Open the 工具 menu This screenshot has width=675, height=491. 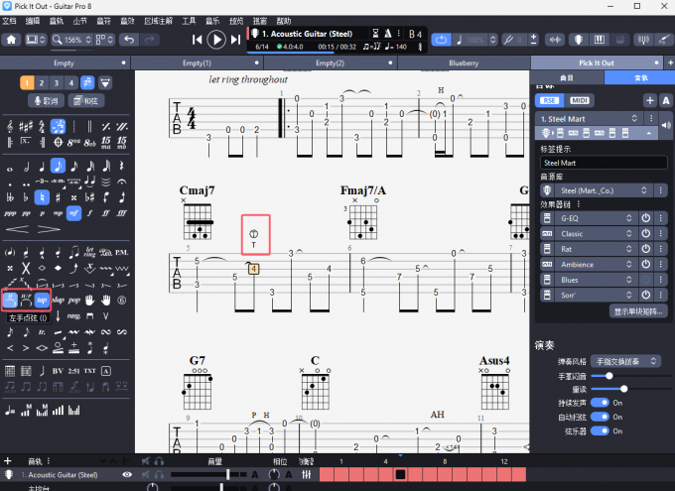(x=202, y=20)
